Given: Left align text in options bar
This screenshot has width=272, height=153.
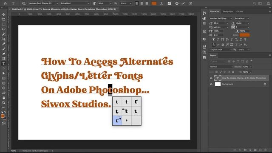Looking at the screenshot, I should pyautogui.click(x=137, y=3).
